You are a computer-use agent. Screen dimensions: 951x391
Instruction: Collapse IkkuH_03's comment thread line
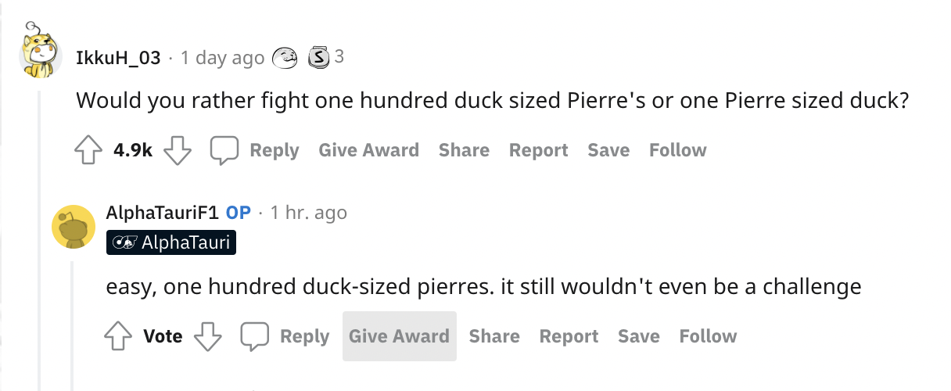pos(40,235)
